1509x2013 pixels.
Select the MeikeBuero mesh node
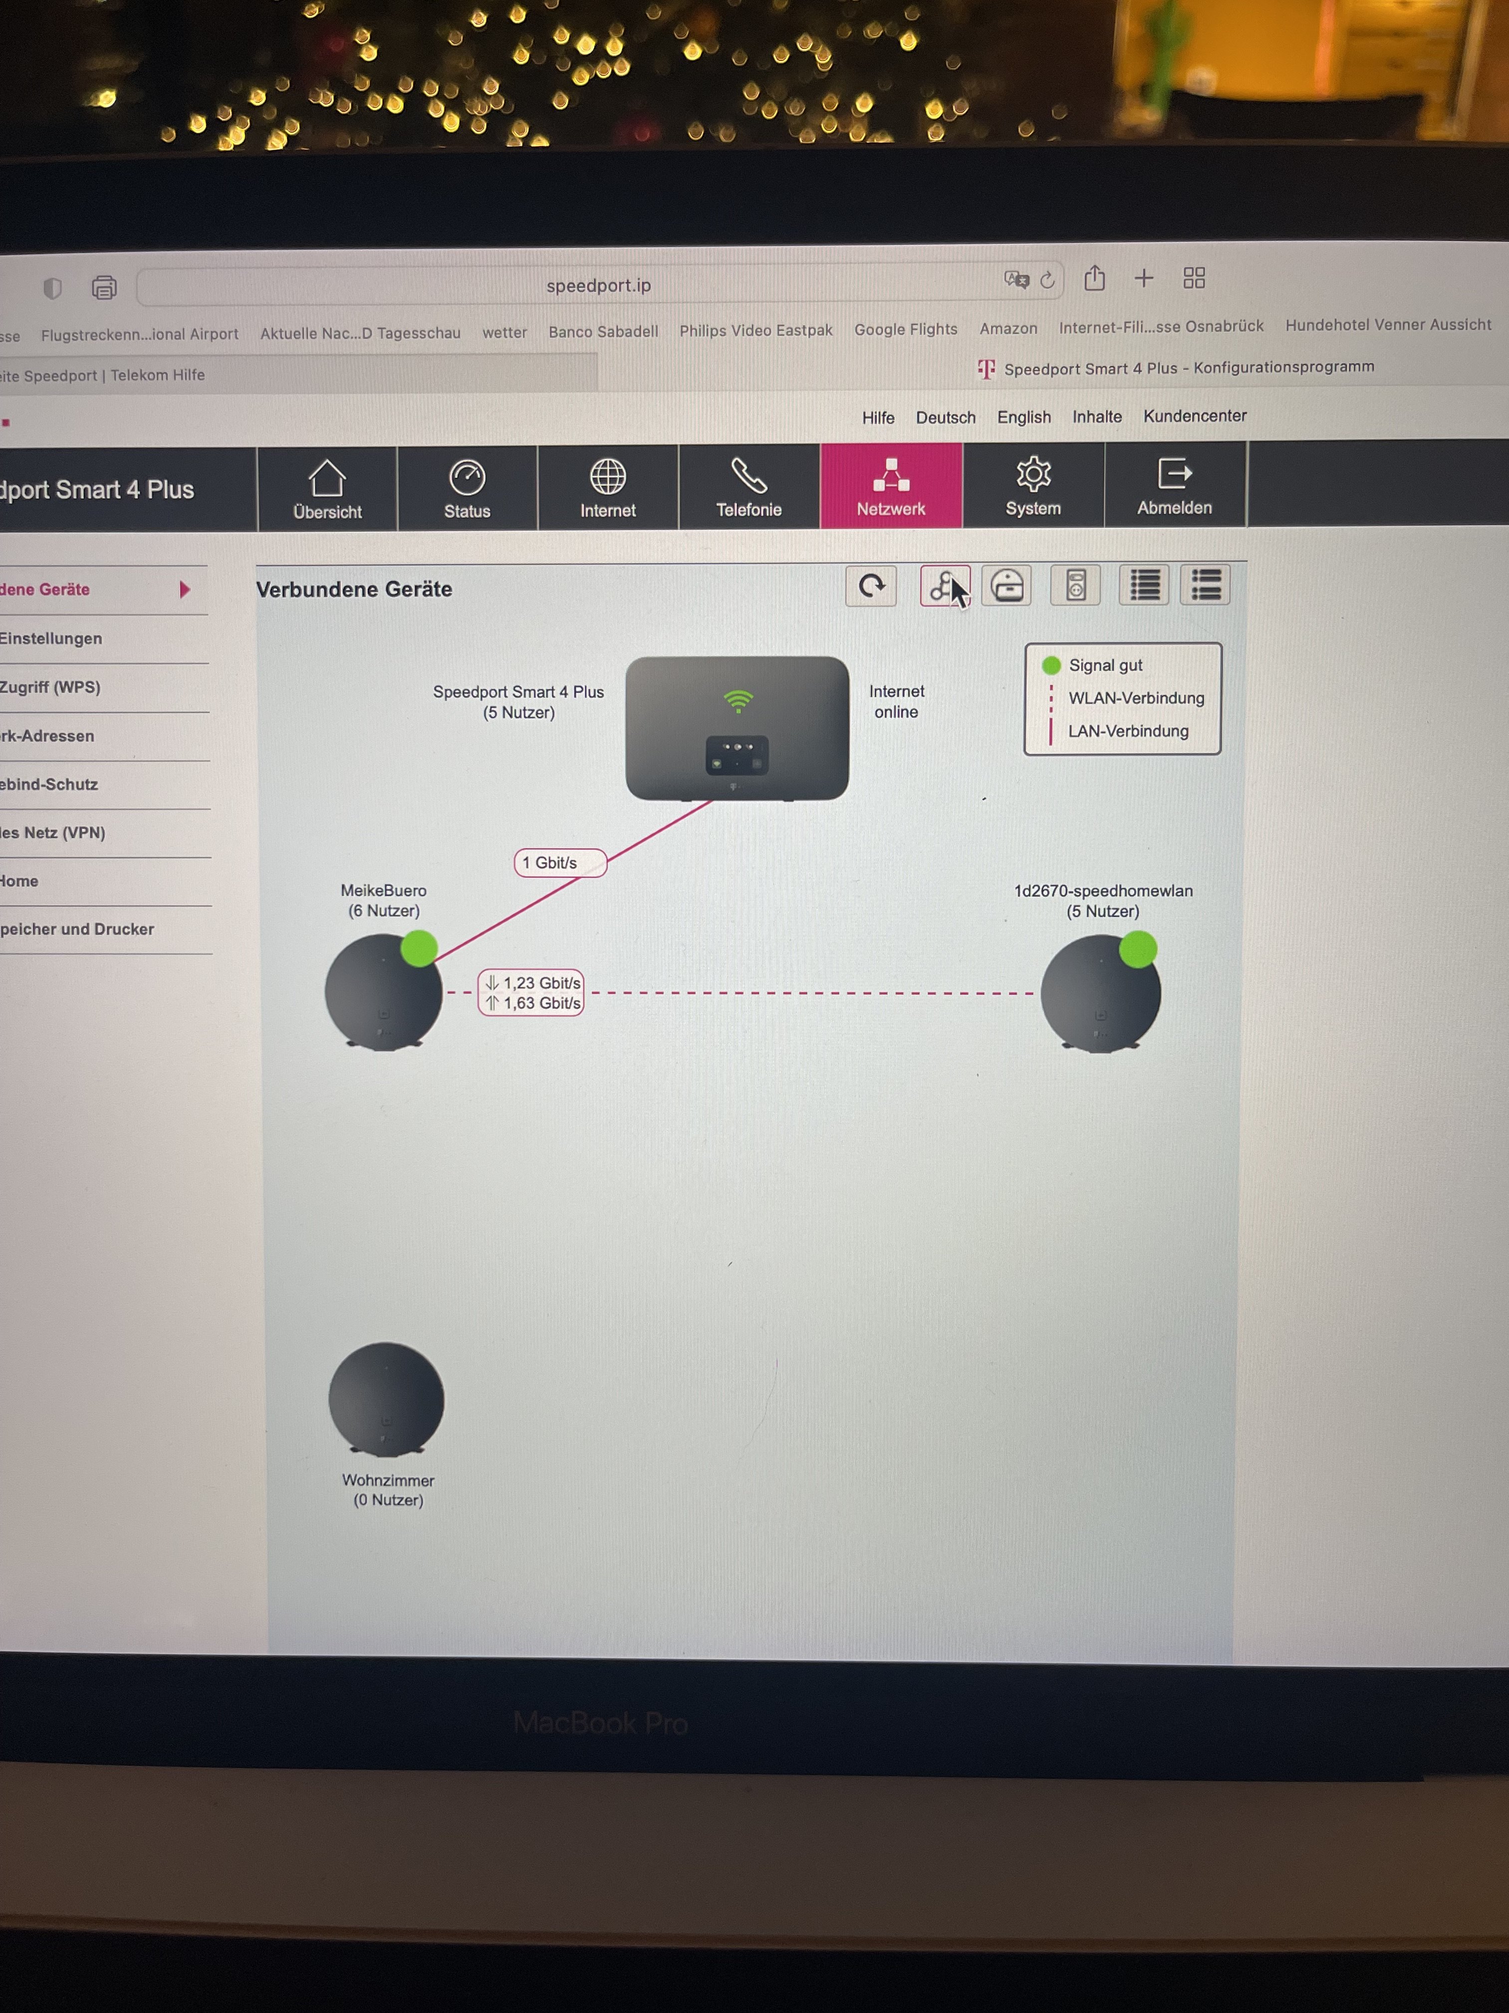coord(383,992)
